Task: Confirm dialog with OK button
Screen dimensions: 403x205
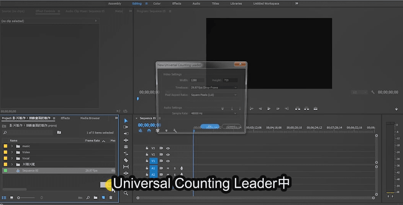Action: pyautogui.click(x=210, y=126)
